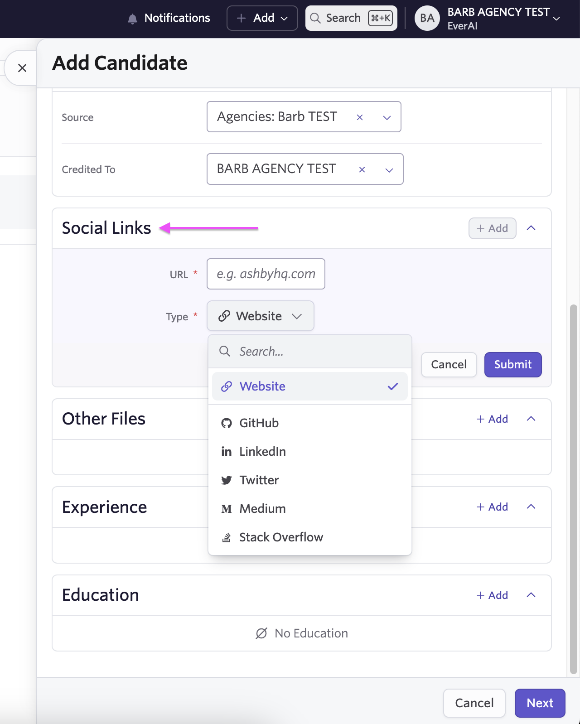This screenshot has height=724, width=580.
Task: Click the checkmark beside Website
Action: [x=393, y=386]
